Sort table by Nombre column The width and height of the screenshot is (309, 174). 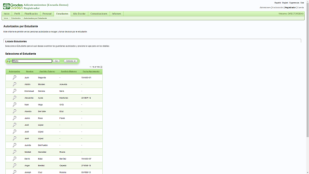point(29,72)
